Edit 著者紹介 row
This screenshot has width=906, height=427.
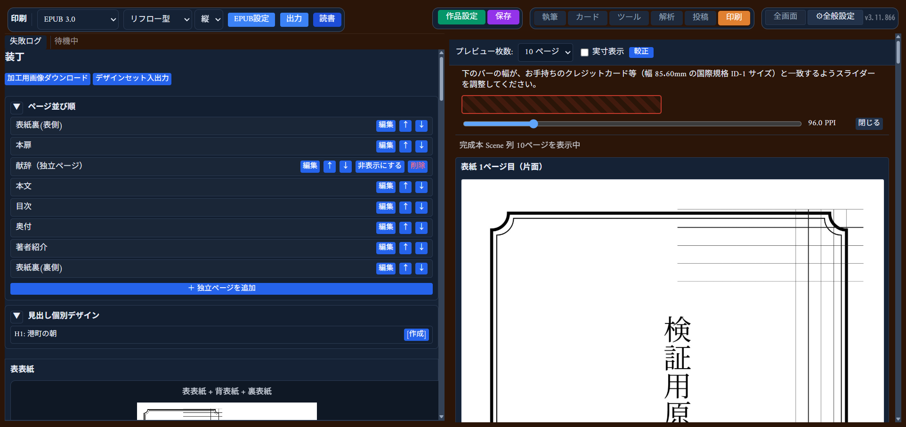coord(386,248)
